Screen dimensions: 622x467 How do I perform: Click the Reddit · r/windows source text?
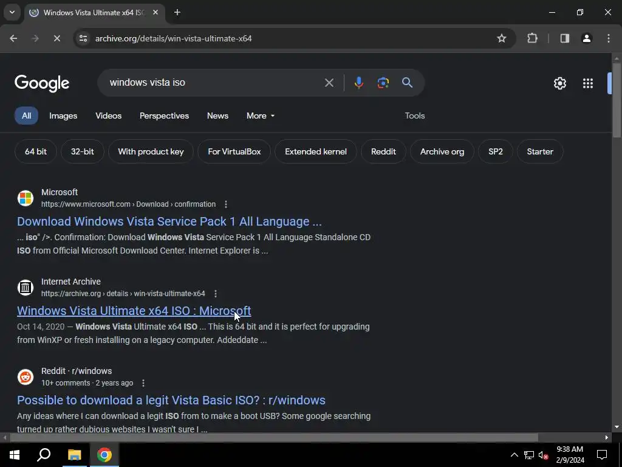(77, 371)
